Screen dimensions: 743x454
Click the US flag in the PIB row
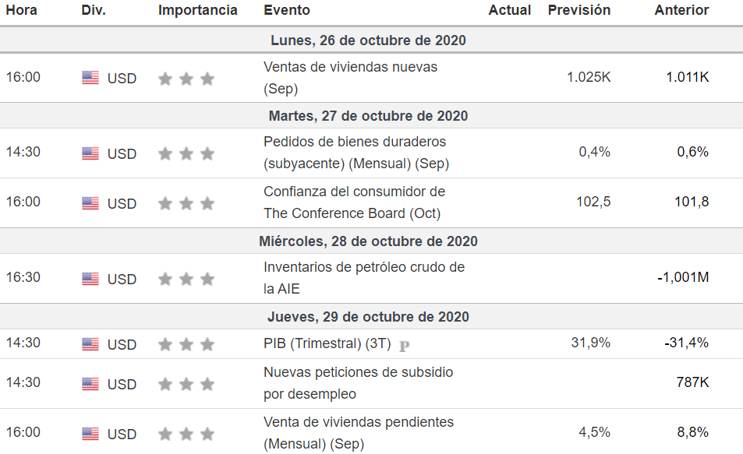coord(90,344)
